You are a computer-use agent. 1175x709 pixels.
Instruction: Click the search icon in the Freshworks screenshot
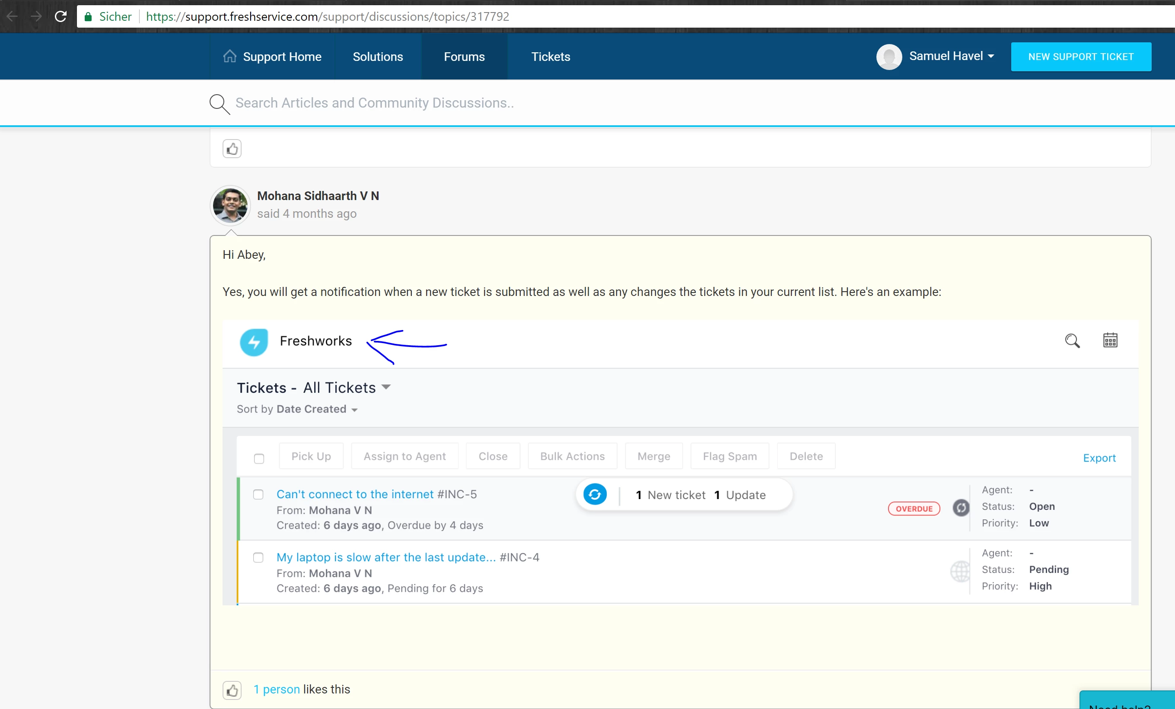[1072, 341]
